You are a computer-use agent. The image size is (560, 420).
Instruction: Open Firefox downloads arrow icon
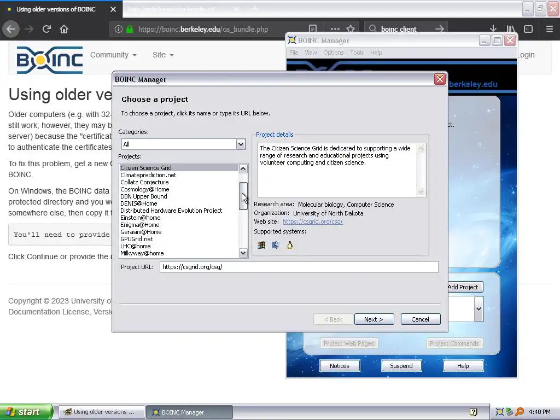click(x=493, y=29)
